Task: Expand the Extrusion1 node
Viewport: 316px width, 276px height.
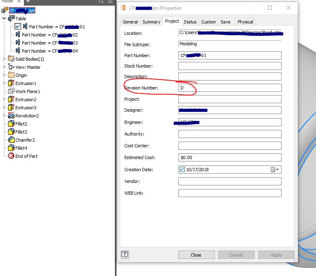Action: point(4,83)
